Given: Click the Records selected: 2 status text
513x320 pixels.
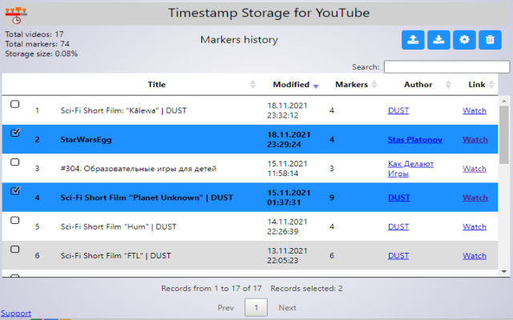Looking at the screenshot, I should point(306,288).
